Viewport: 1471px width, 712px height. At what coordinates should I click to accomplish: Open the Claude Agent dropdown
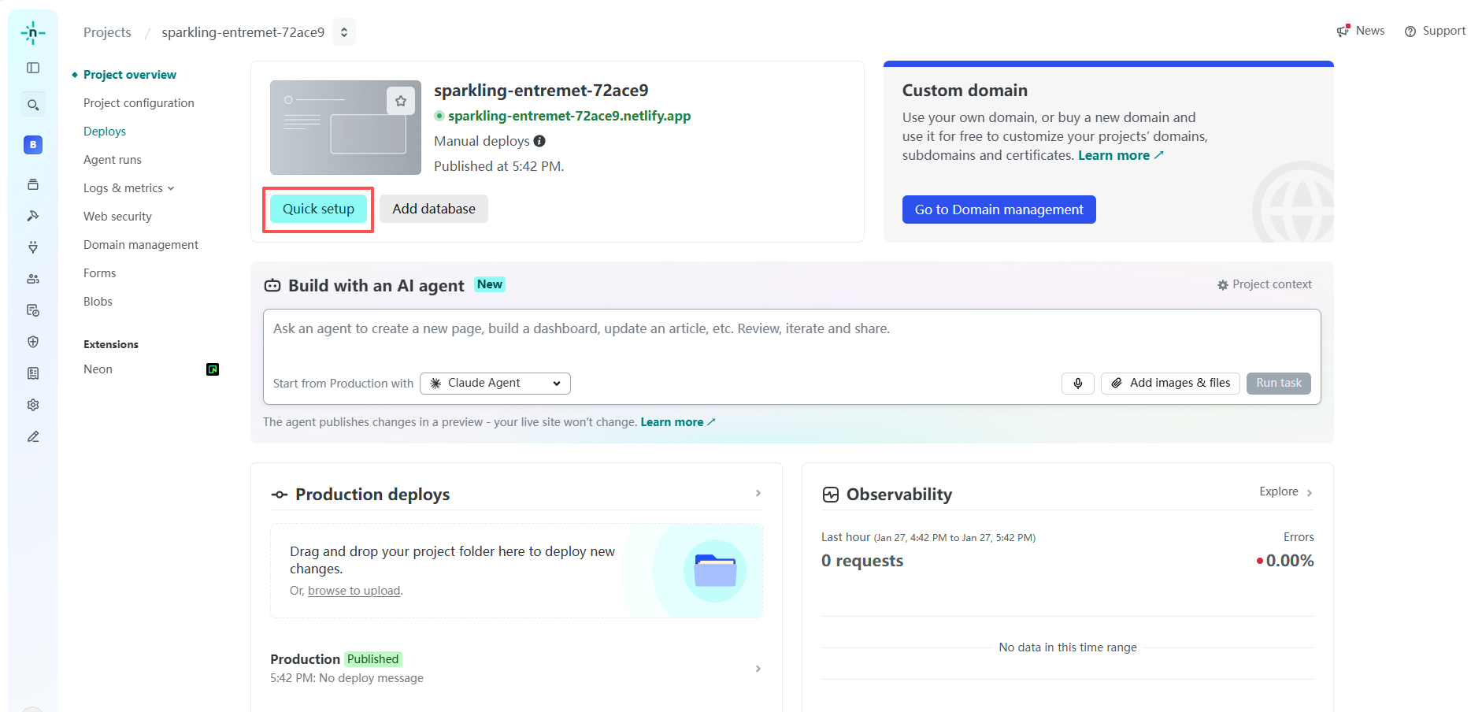coord(495,384)
